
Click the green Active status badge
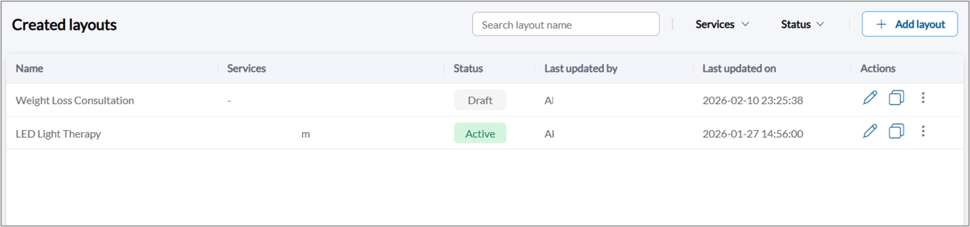[x=480, y=134]
